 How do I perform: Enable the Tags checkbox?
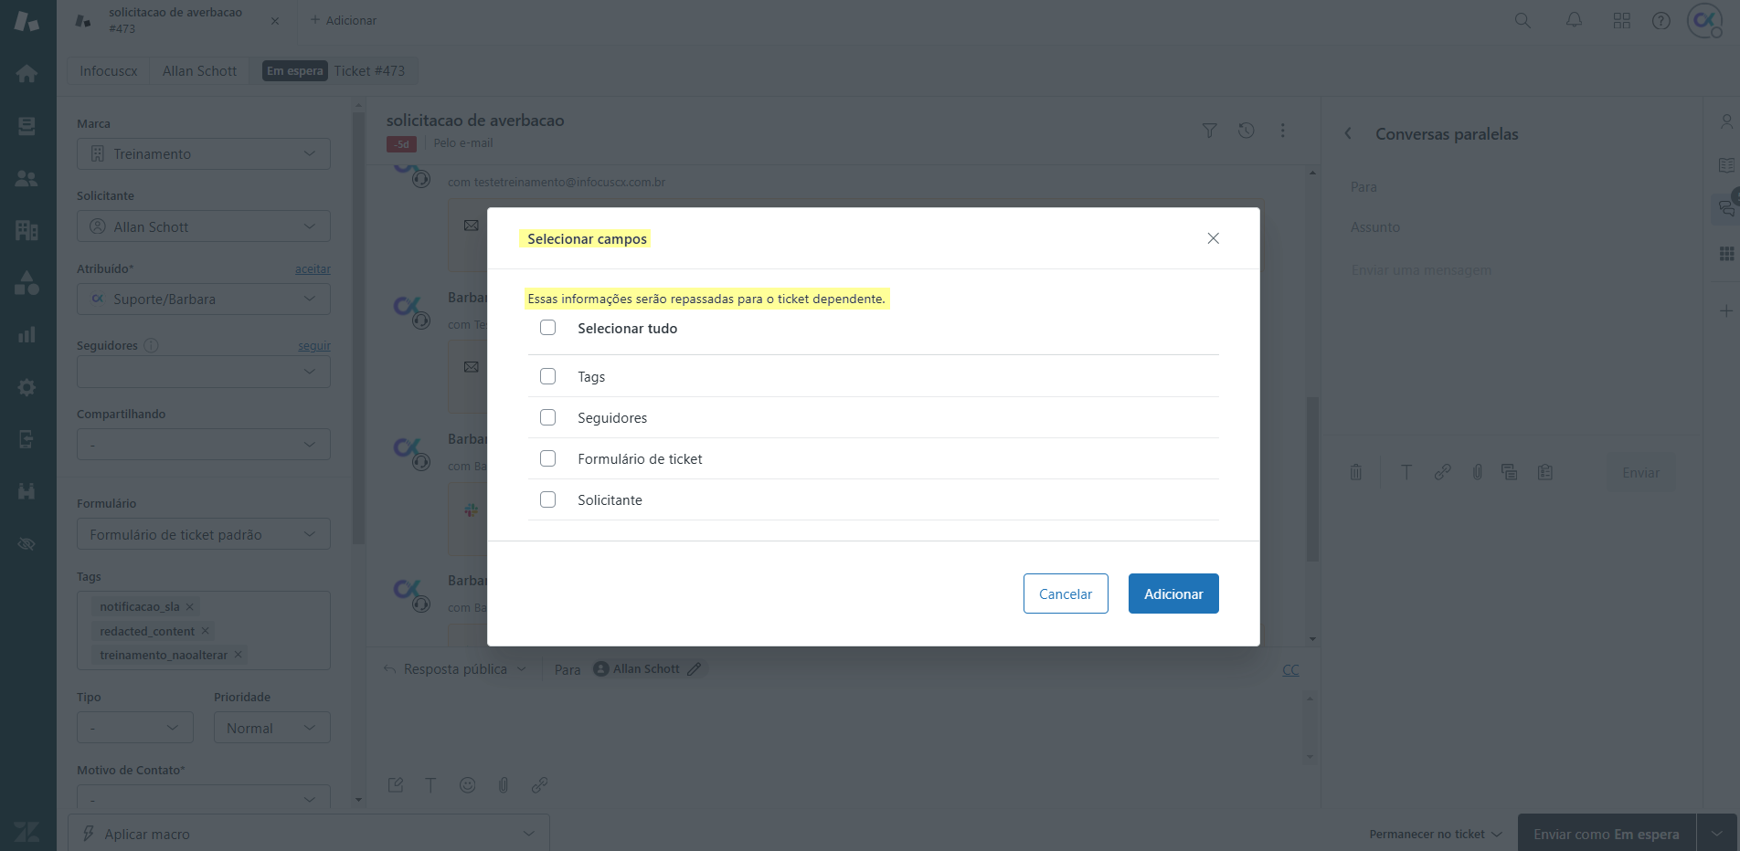(548, 376)
